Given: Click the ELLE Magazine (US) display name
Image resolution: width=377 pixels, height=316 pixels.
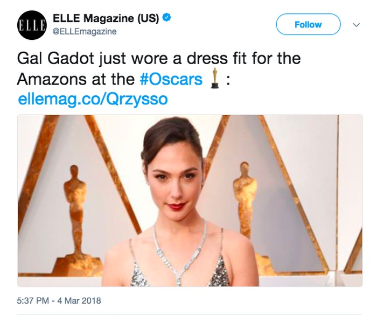Looking at the screenshot, I should click(x=105, y=18).
